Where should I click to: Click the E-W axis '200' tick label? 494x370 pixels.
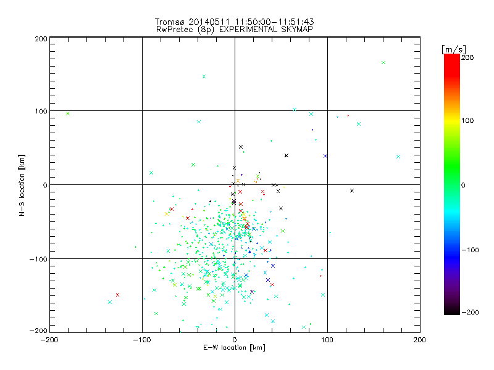coord(420,340)
